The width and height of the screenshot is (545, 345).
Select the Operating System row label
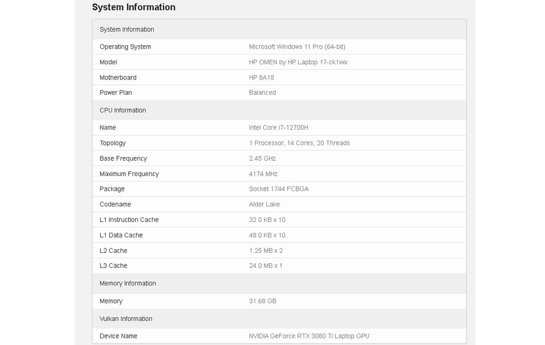(x=125, y=47)
